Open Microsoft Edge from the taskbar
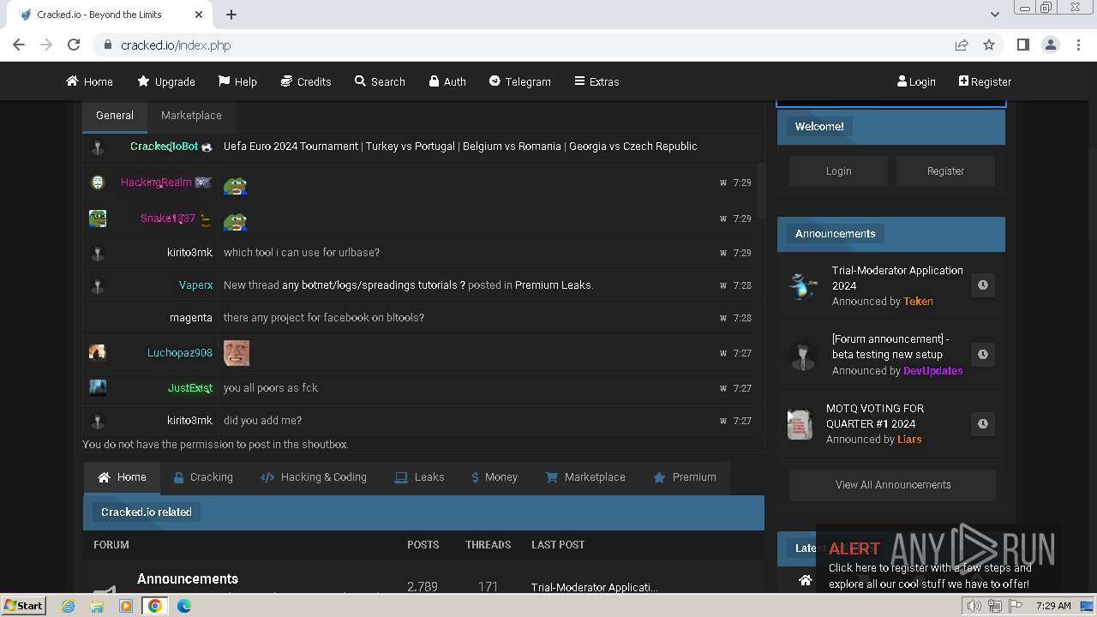The height and width of the screenshot is (617, 1097). click(183, 606)
